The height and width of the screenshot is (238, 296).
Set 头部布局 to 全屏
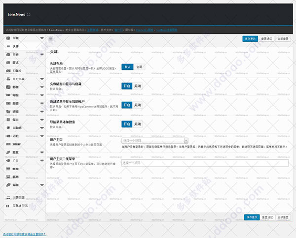click(x=139, y=67)
